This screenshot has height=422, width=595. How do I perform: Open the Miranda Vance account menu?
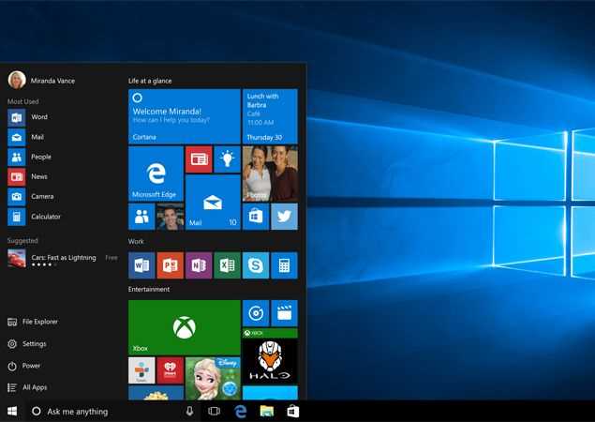click(42, 80)
